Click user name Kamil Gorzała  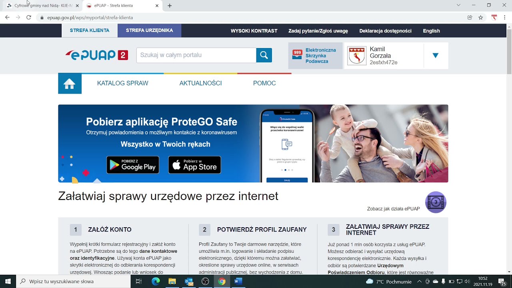tap(380, 52)
